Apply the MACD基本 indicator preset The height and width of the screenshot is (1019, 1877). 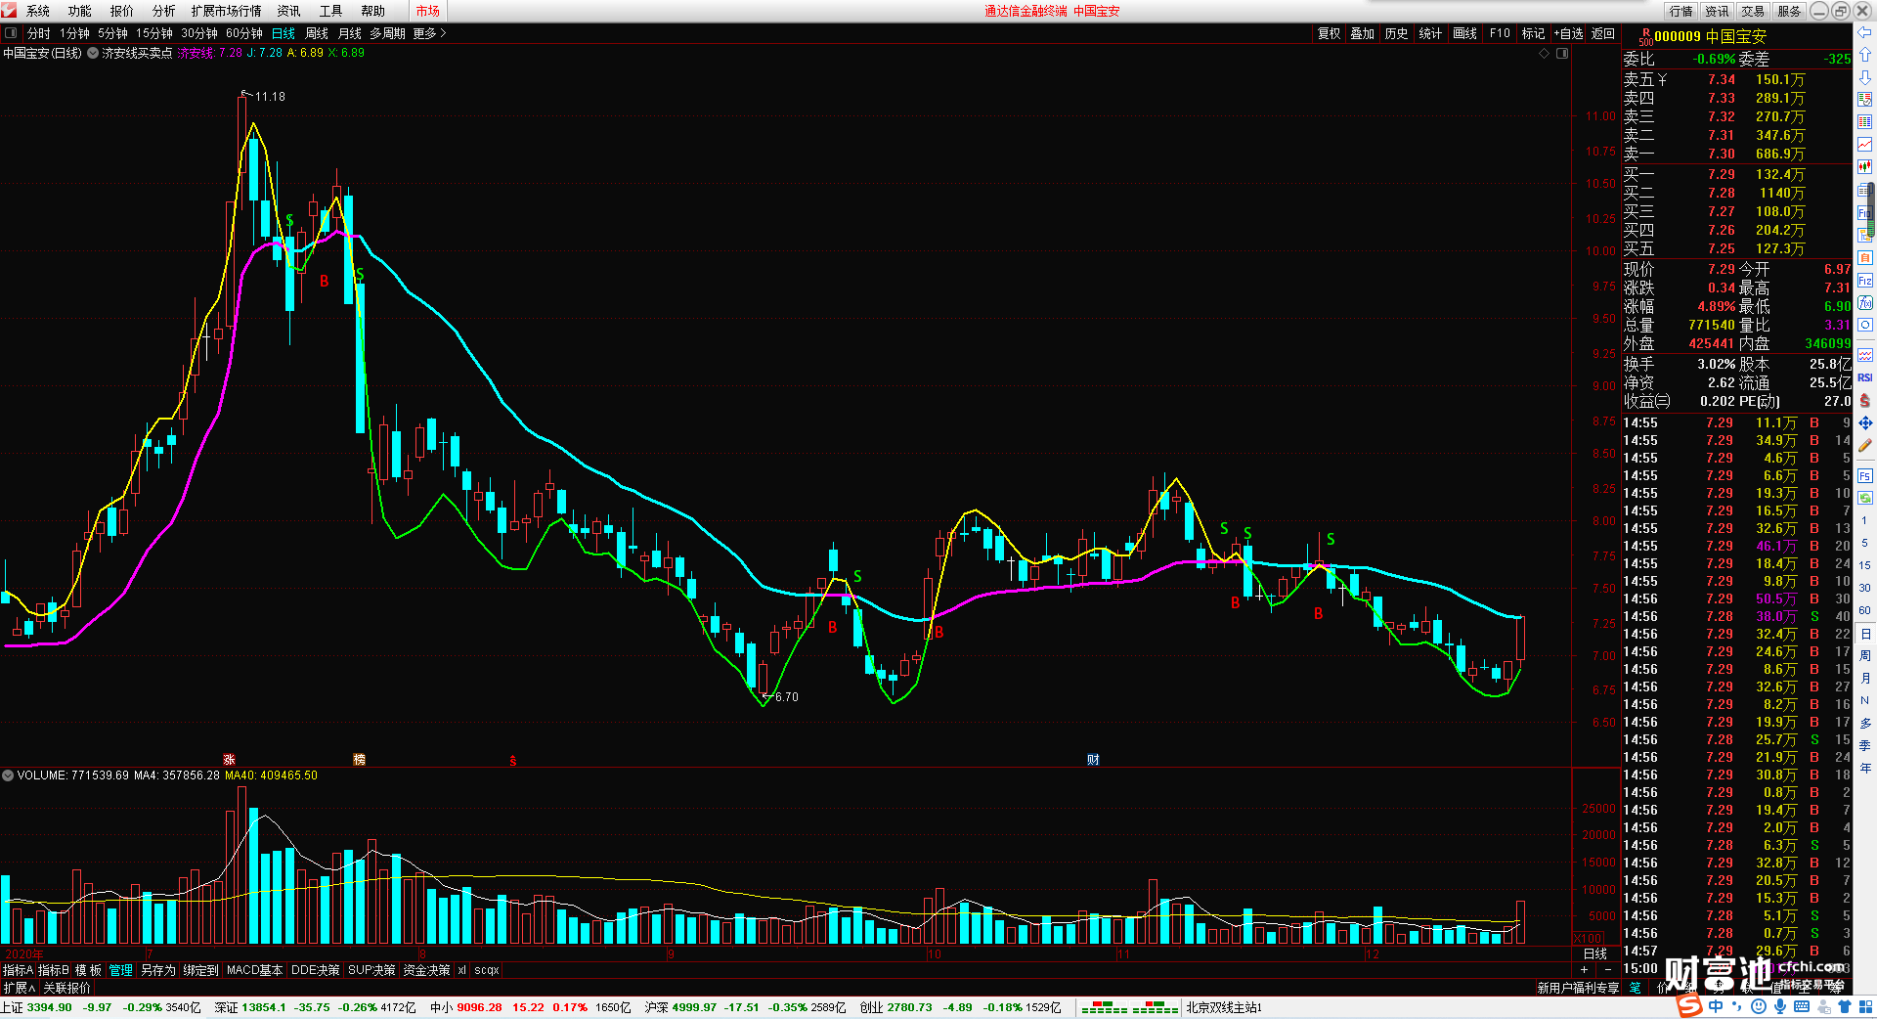click(254, 970)
